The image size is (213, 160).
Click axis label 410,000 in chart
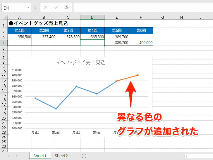pos(17,70)
